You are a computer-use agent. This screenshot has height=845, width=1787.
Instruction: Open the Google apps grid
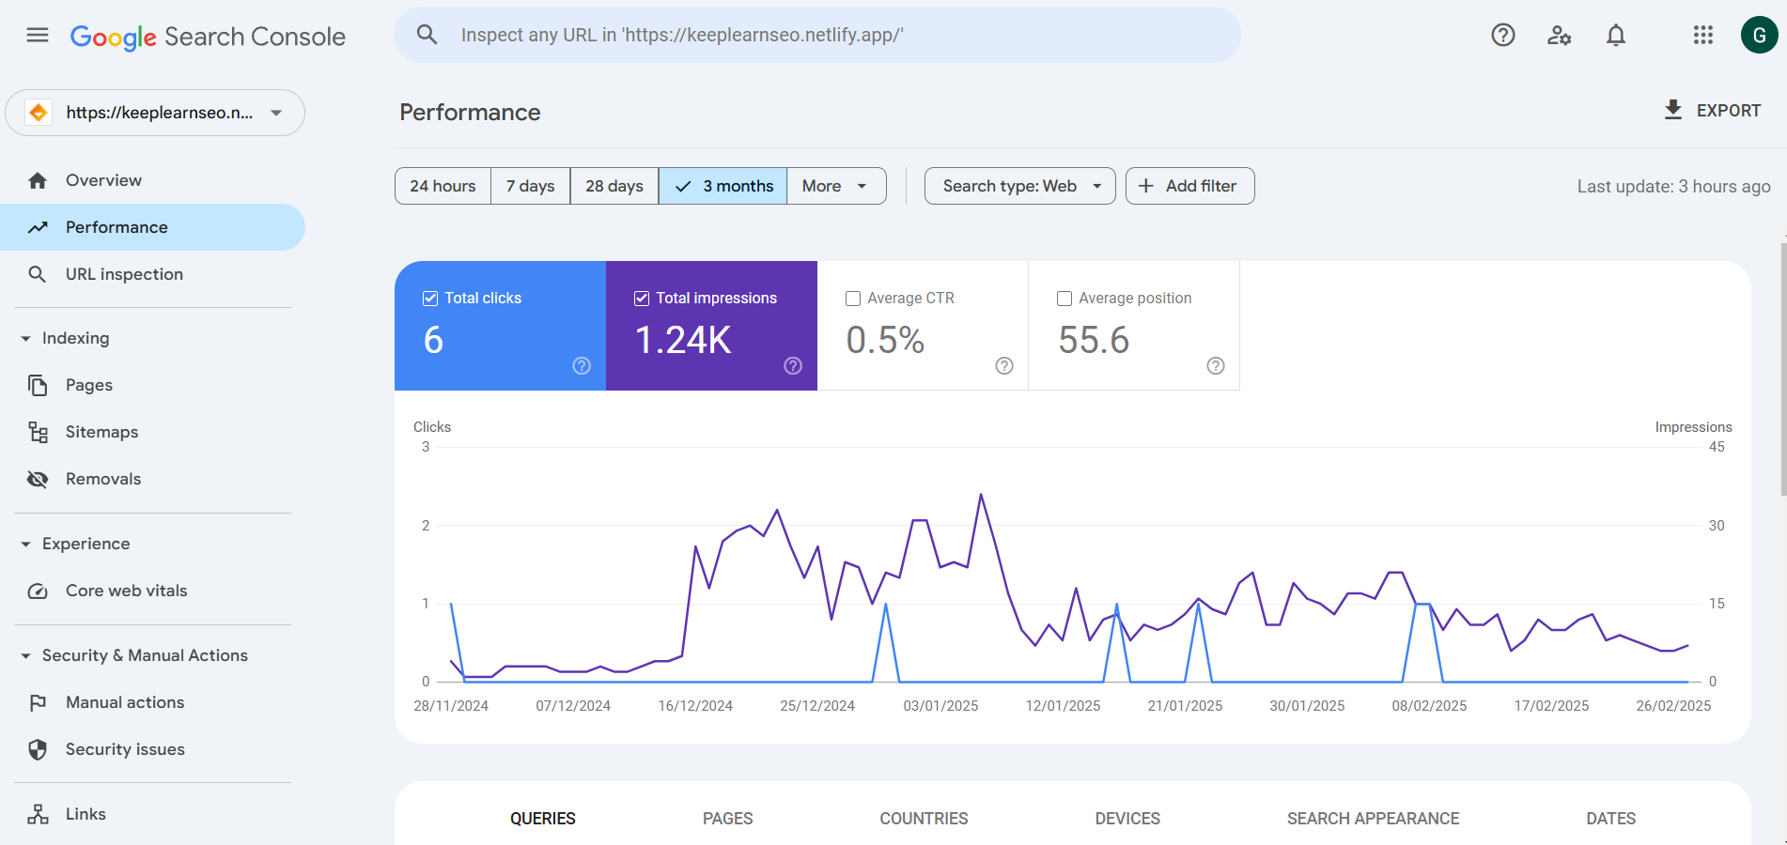1703,35
